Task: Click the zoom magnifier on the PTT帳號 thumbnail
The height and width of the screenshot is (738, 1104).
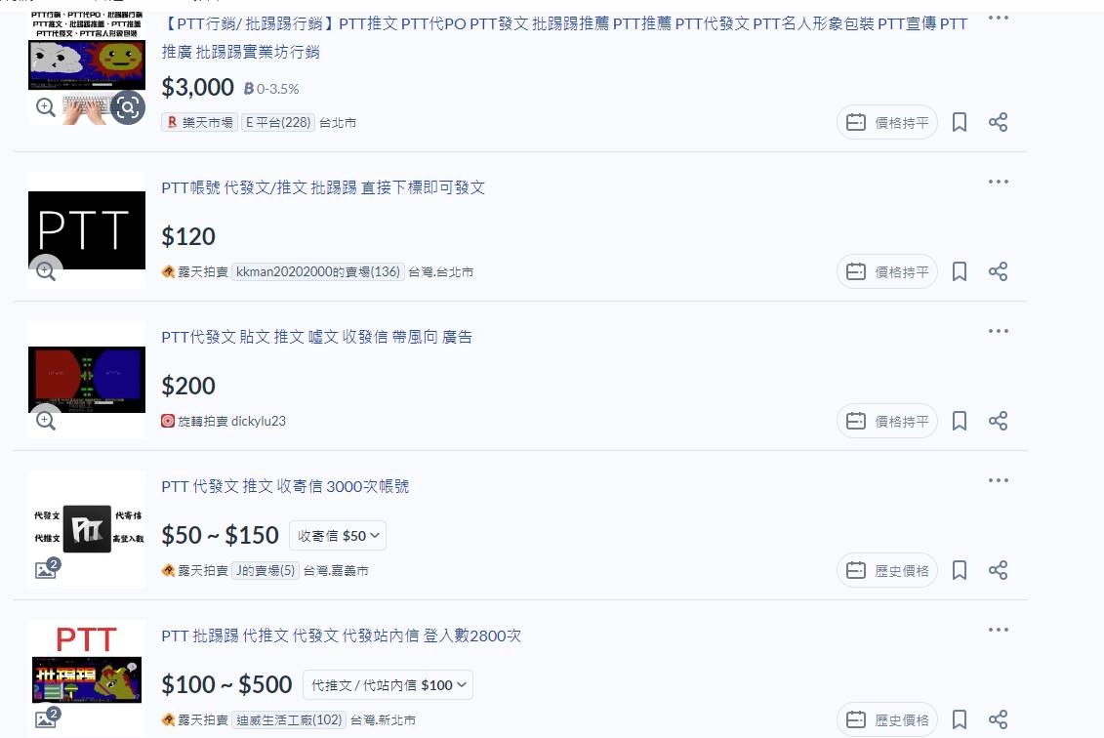Action: click(x=46, y=271)
